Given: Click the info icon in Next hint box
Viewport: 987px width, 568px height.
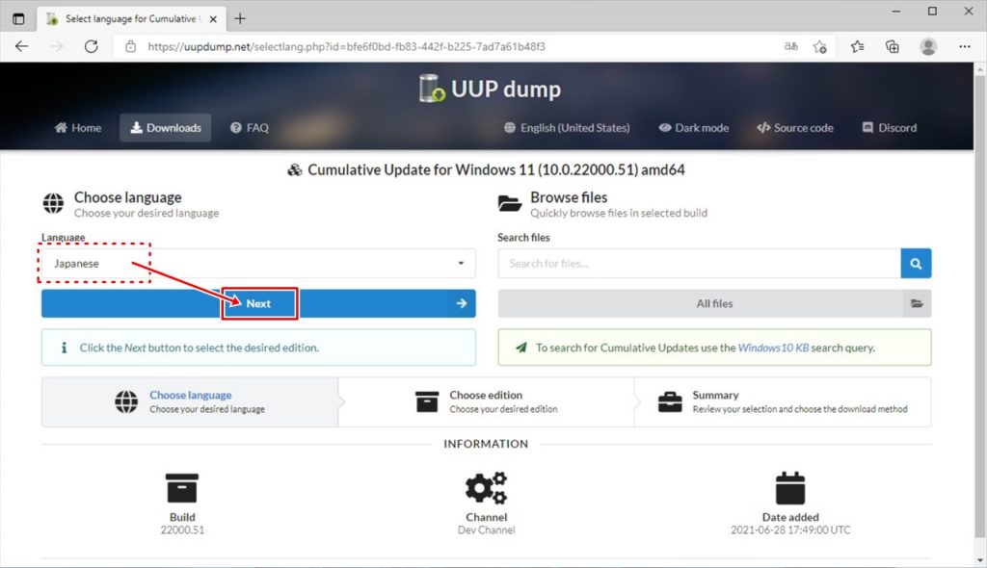Looking at the screenshot, I should point(64,348).
